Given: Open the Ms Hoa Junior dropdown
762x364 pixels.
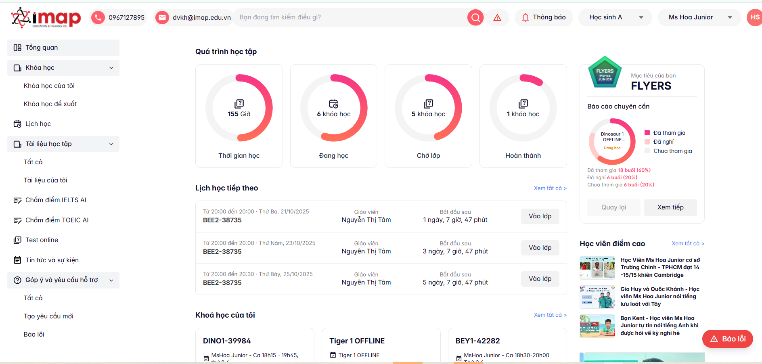Looking at the screenshot, I should [x=699, y=17].
